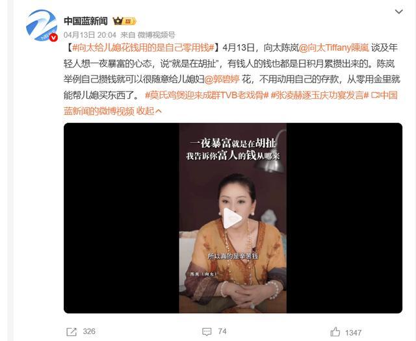Like the post with the thumbs-up icon
The height and width of the screenshot is (341, 416).
point(335,332)
